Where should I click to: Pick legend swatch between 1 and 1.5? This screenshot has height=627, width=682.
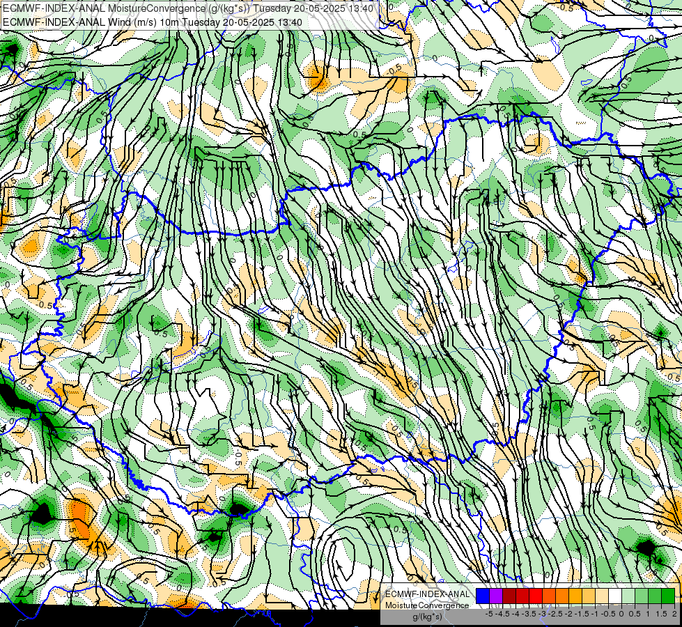(x=655, y=596)
